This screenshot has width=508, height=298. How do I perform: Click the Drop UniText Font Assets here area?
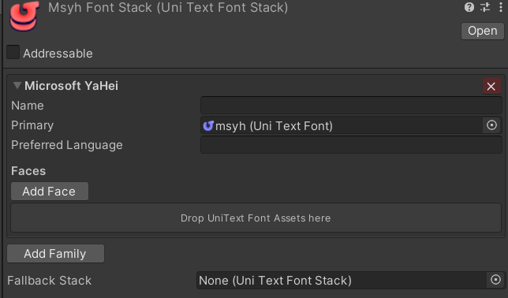coord(256,218)
